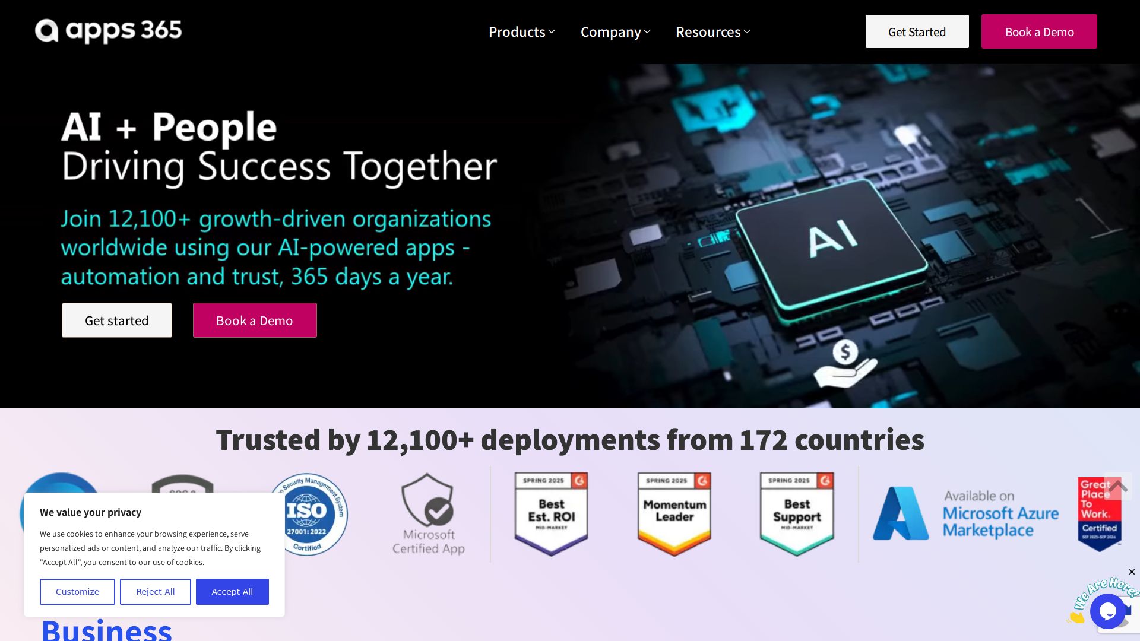Customize cookie preferences

(77, 592)
